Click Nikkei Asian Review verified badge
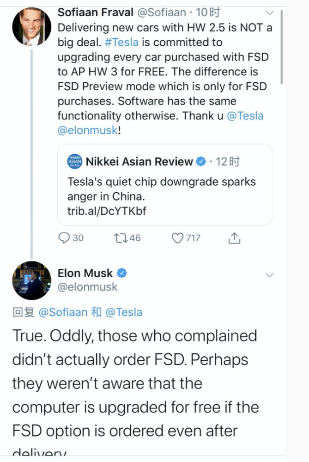This screenshot has height=462, width=309. [x=201, y=162]
